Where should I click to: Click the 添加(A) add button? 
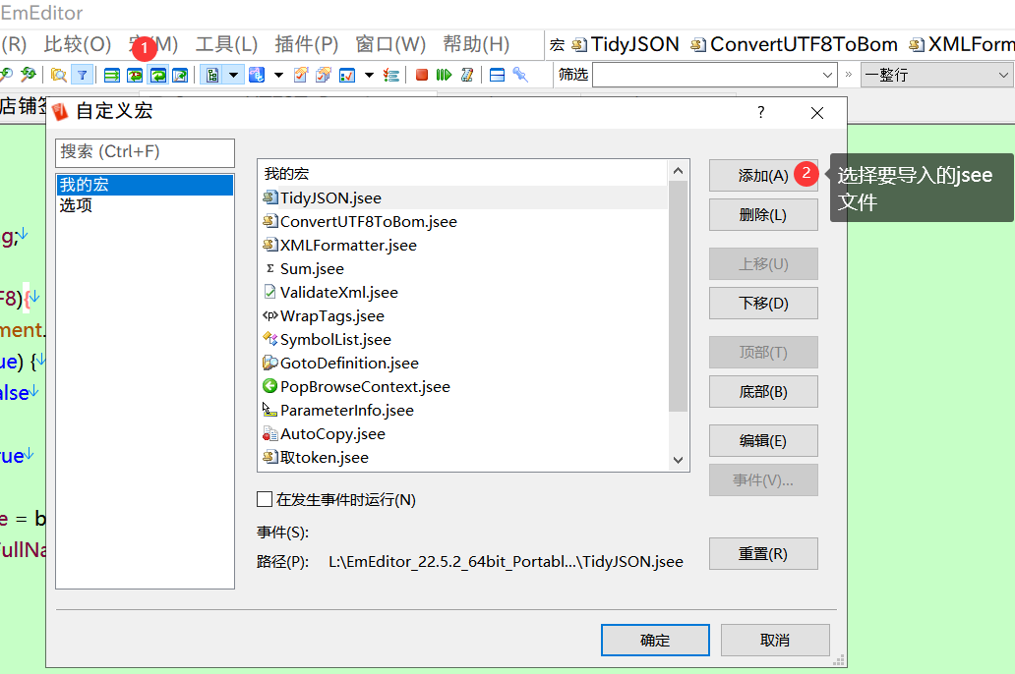point(763,175)
